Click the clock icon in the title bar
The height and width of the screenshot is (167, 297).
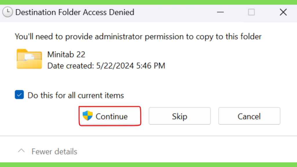point(8,12)
